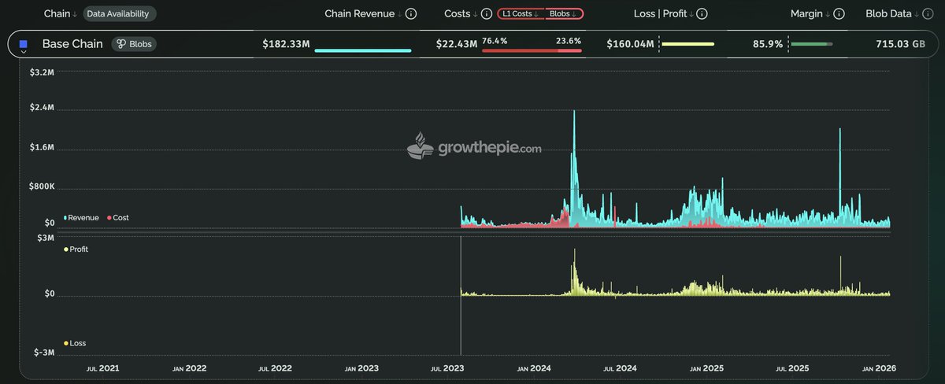Toggle the Cost series in chart legend

click(118, 217)
